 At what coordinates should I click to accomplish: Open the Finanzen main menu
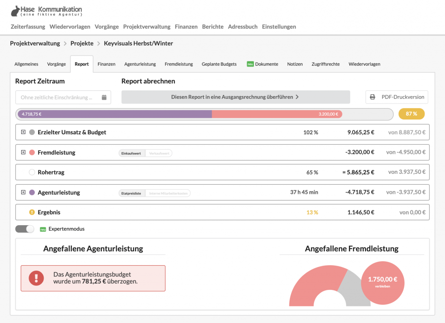pos(186,27)
